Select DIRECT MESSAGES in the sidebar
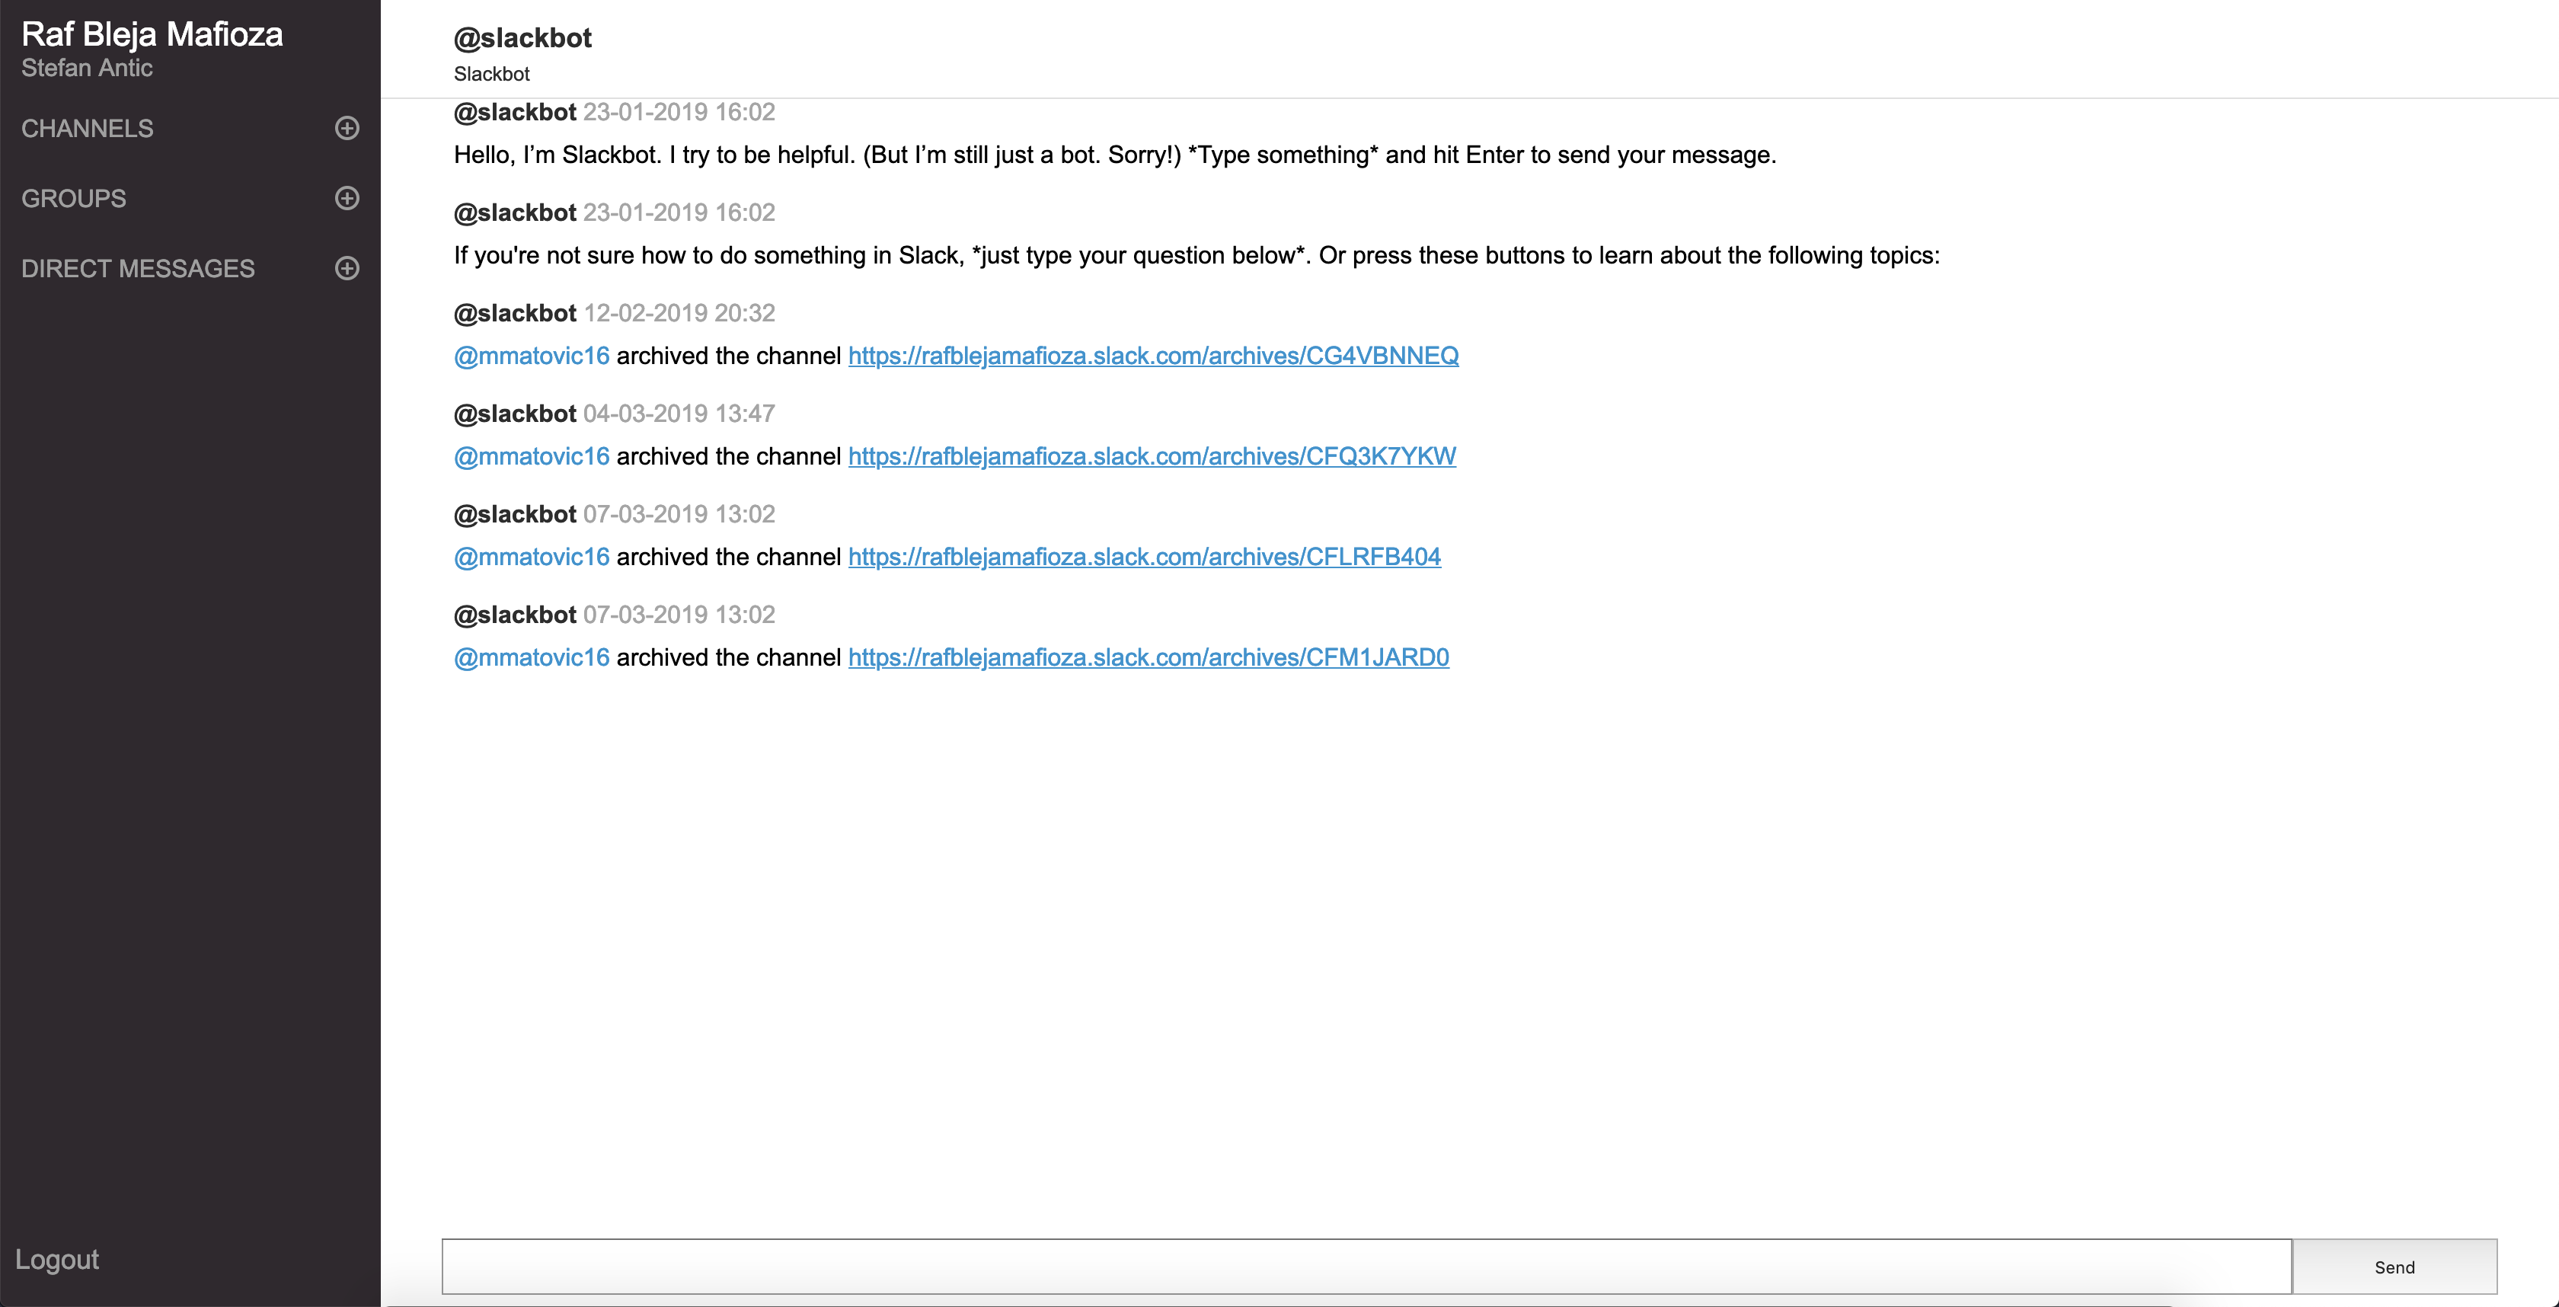 pos(138,269)
